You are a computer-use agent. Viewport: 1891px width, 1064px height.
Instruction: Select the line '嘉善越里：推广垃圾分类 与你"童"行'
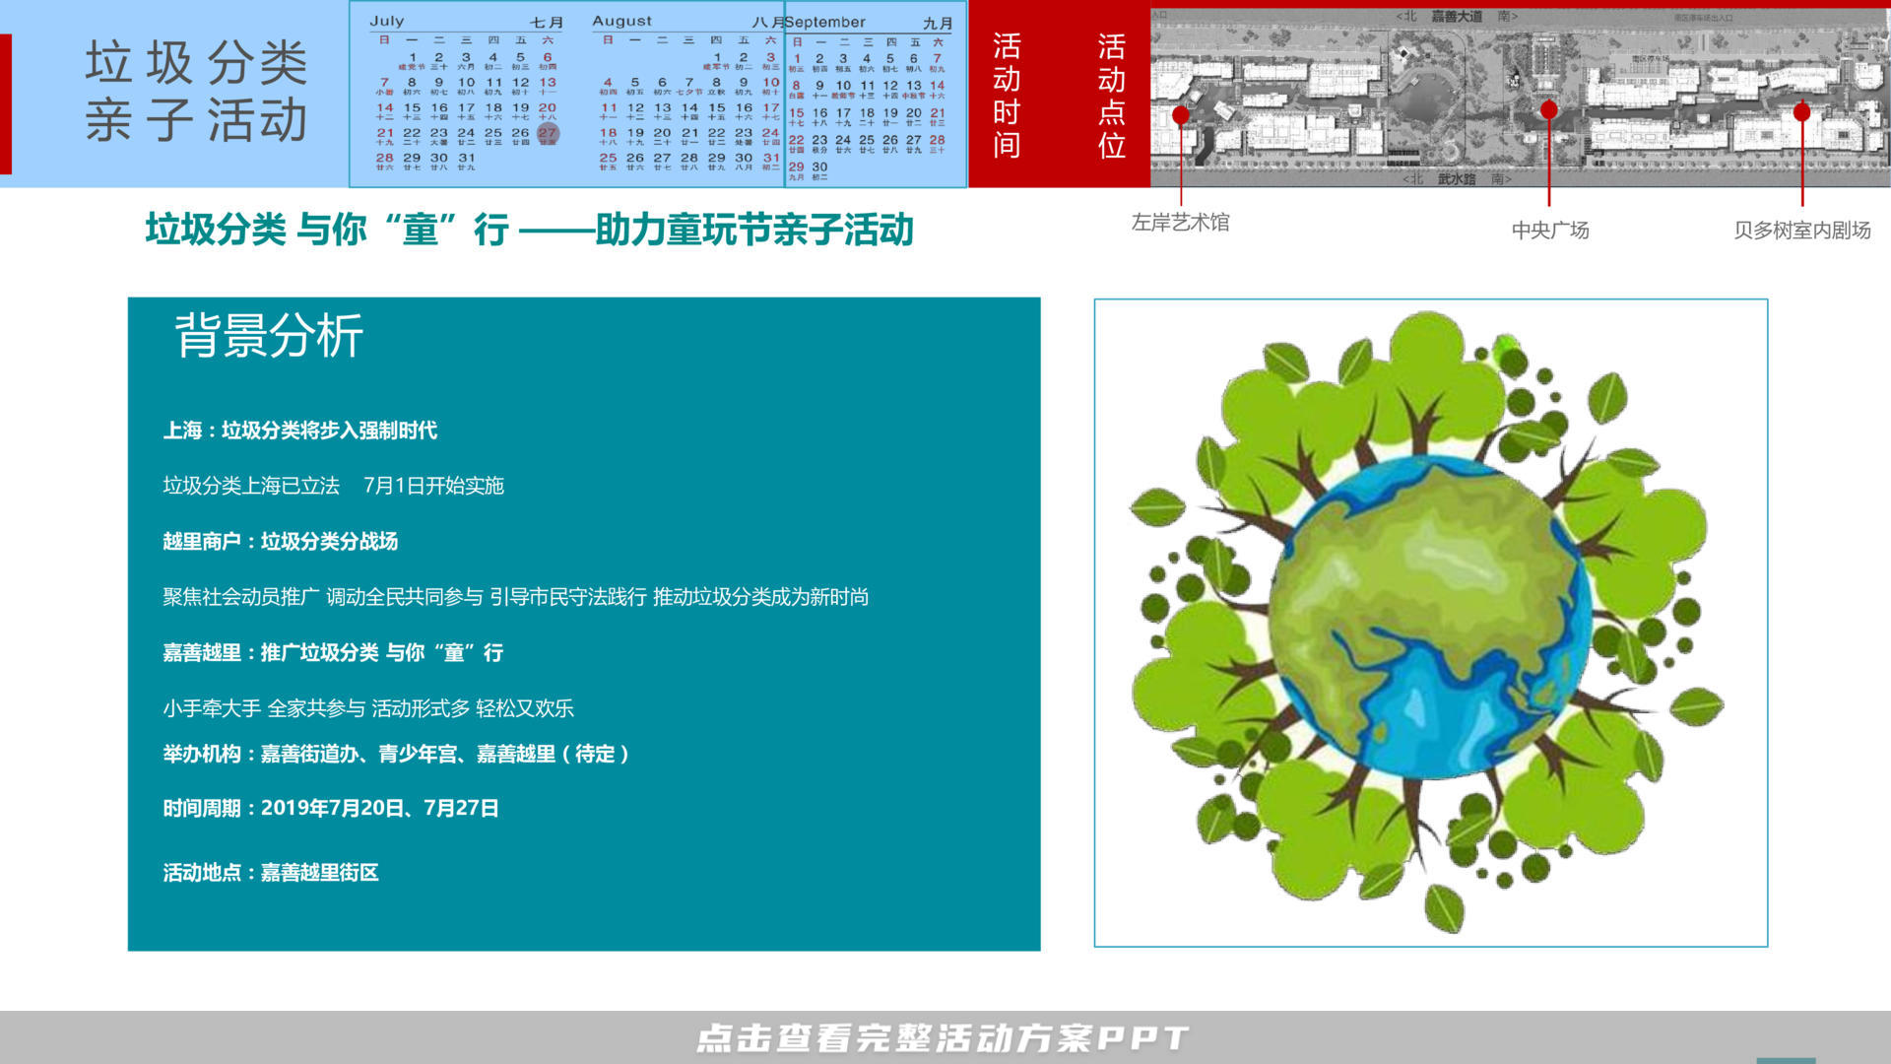[333, 653]
